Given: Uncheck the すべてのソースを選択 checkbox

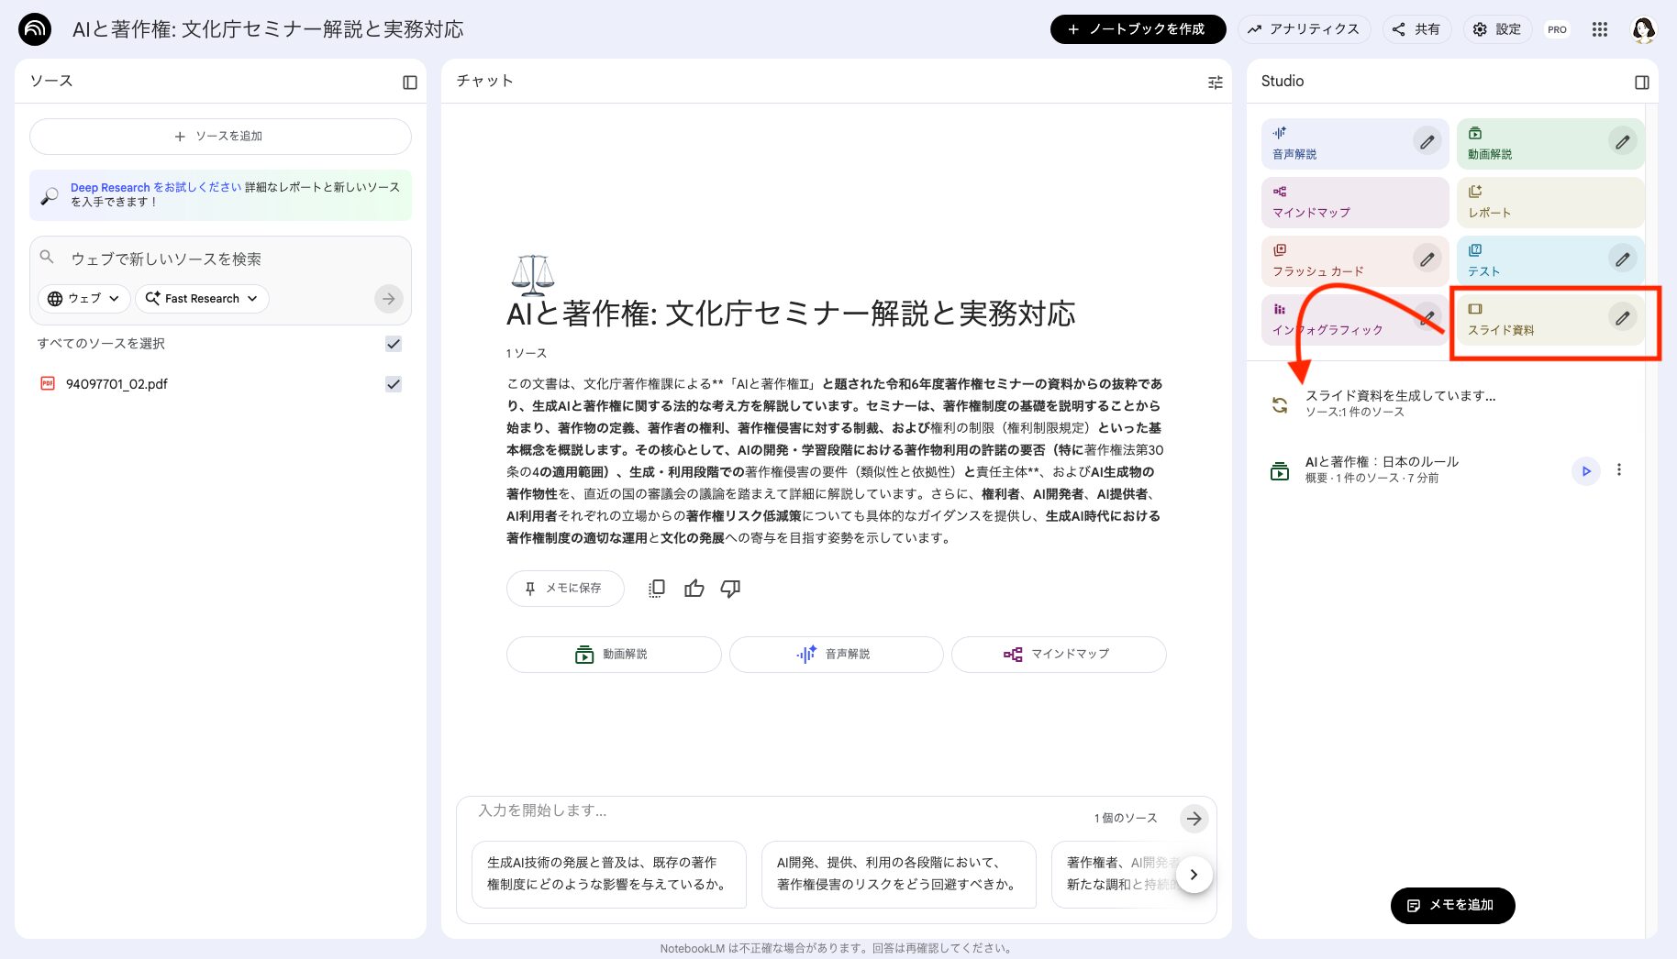Looking at the screenshot, I should coord(394,344).
